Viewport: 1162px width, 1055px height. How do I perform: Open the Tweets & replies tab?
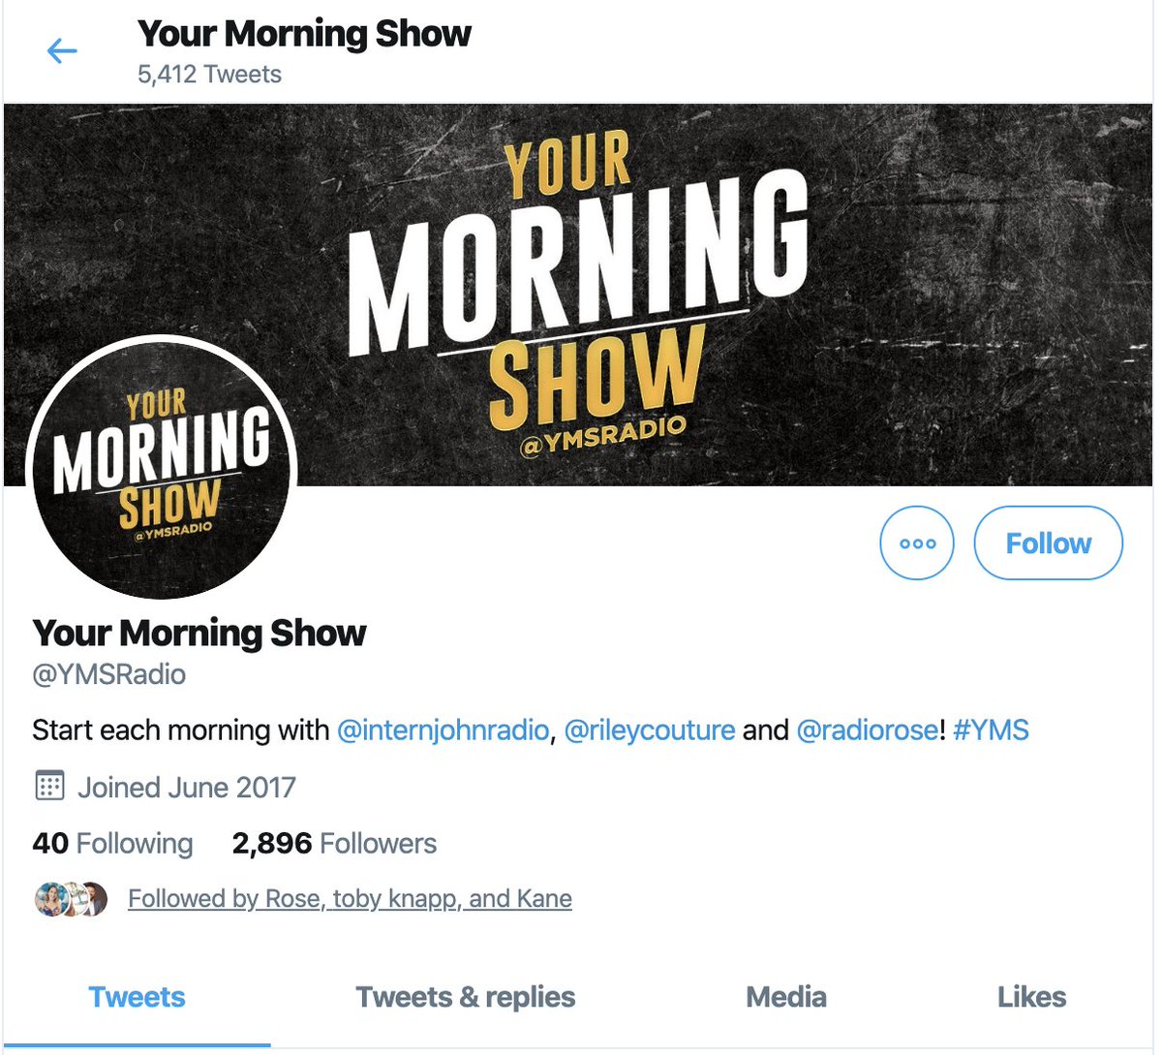tap(466, 997)
